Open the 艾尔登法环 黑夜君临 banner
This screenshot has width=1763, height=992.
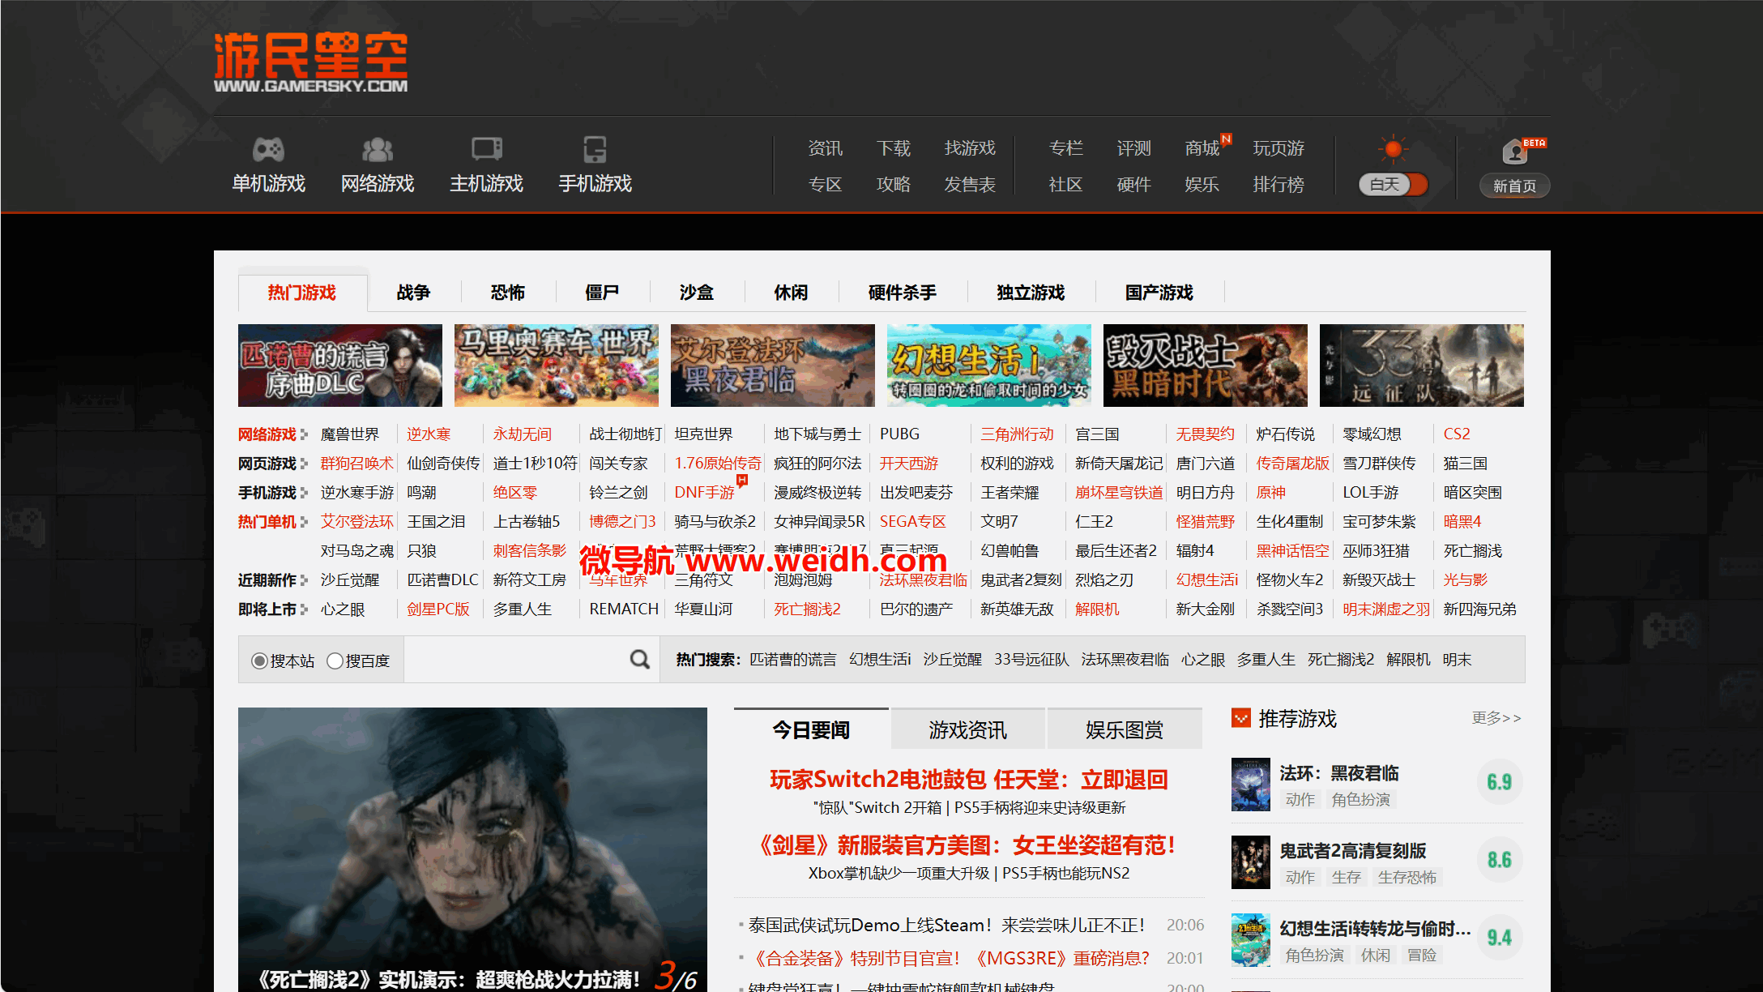click(773, 366)
